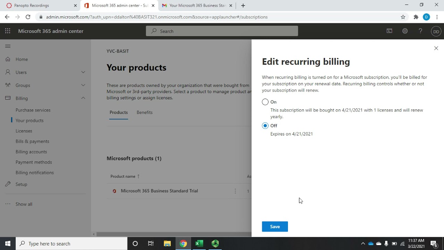Sort by the Product name column header
The height and width of the screenshot is (250, 444).
point(125,176)
